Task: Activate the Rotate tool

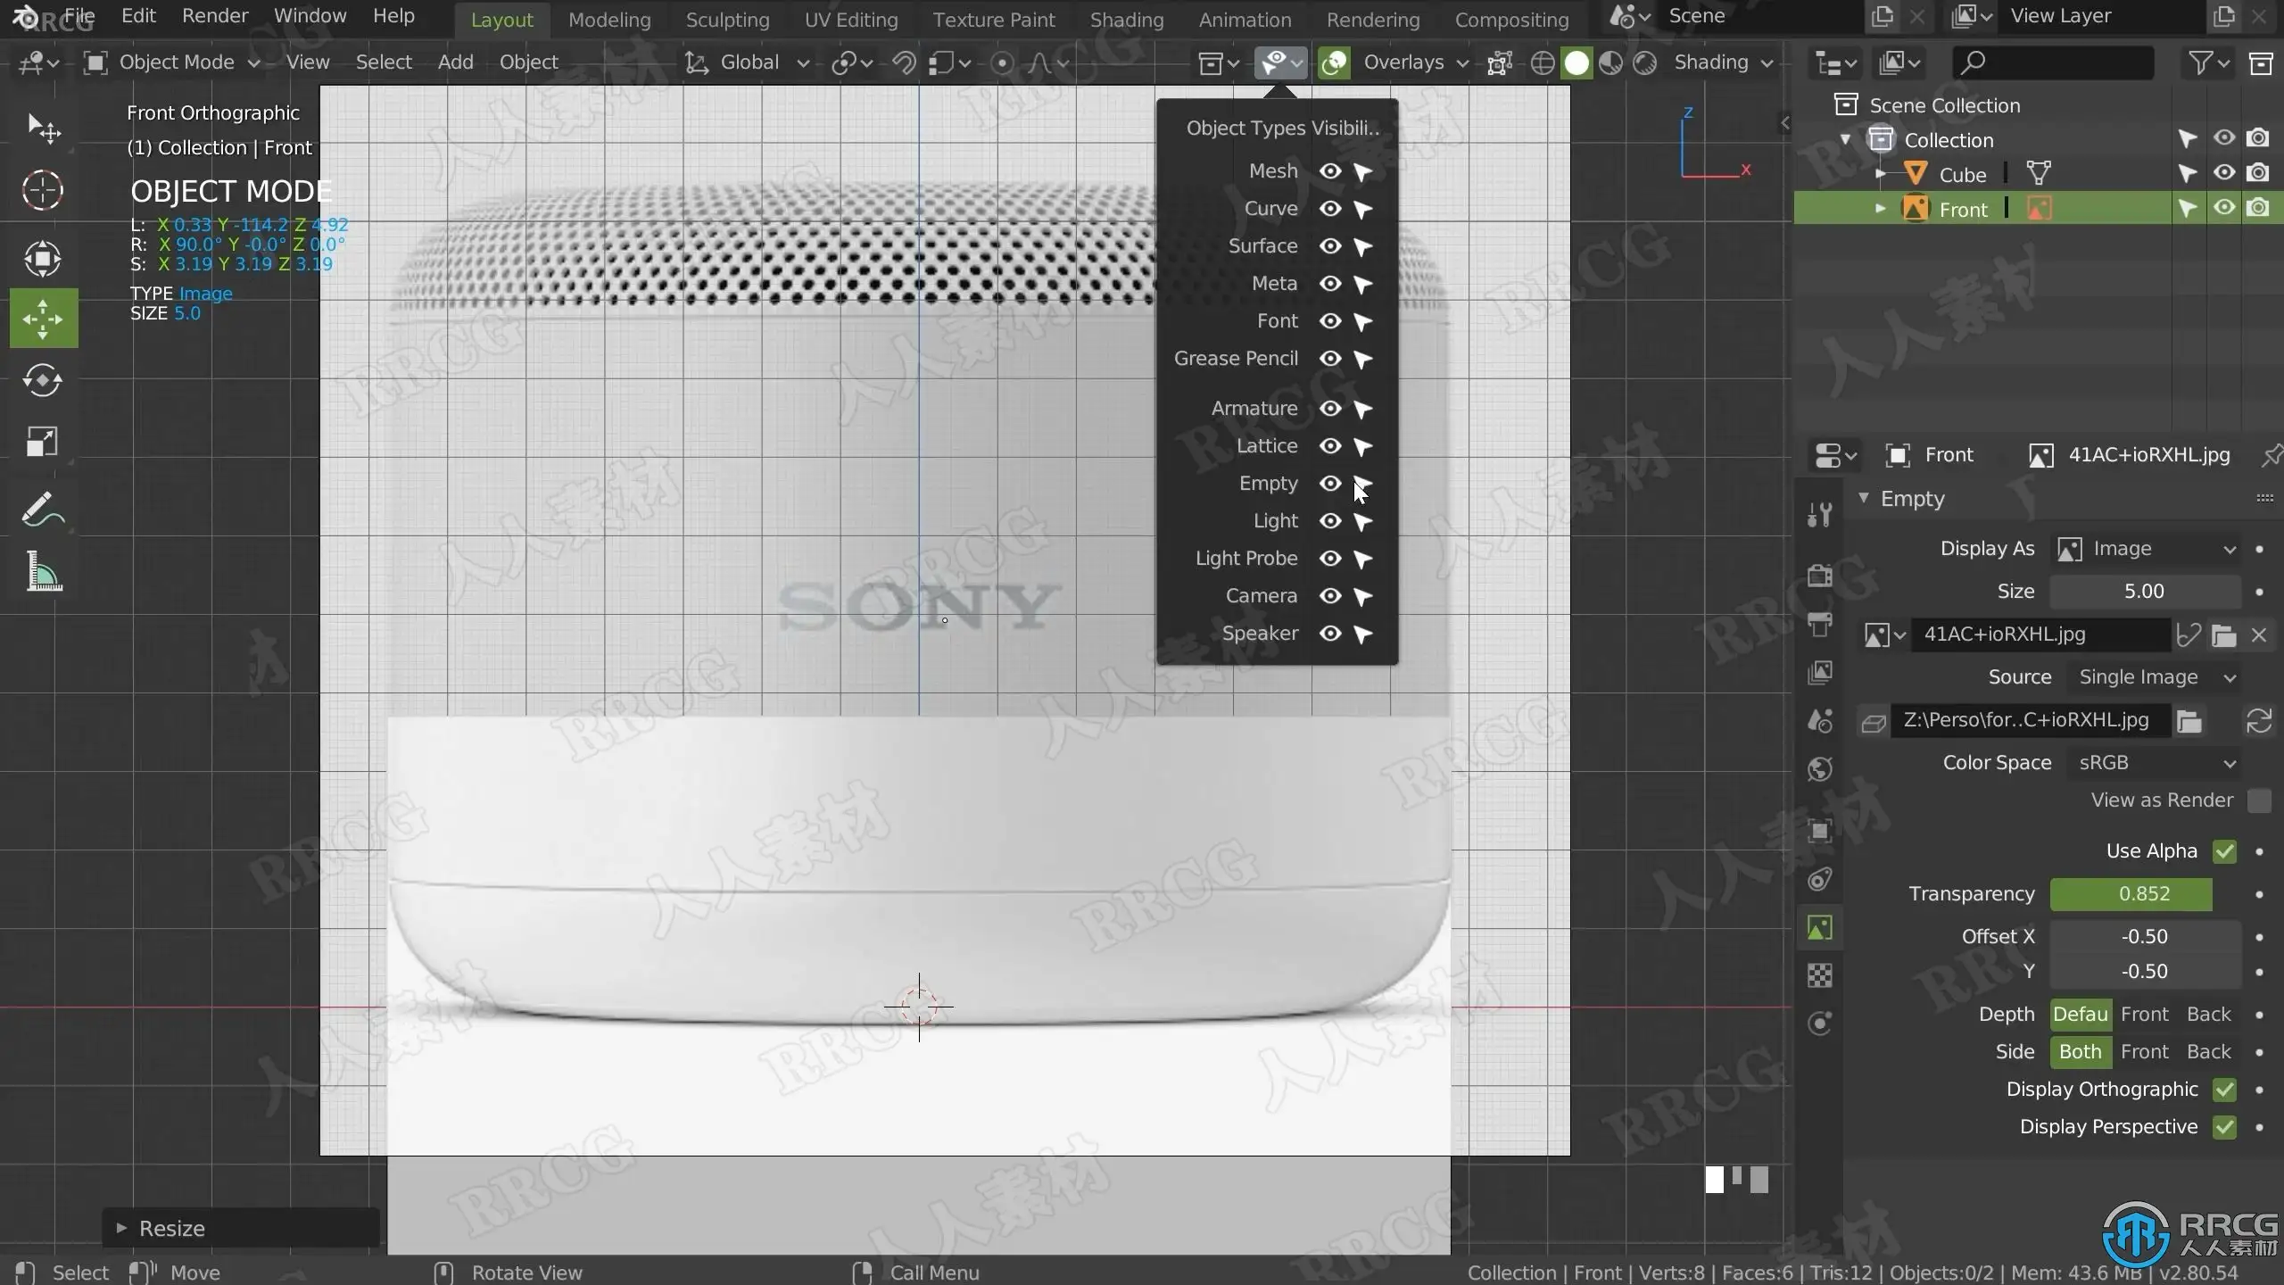Action: (43, 381)
